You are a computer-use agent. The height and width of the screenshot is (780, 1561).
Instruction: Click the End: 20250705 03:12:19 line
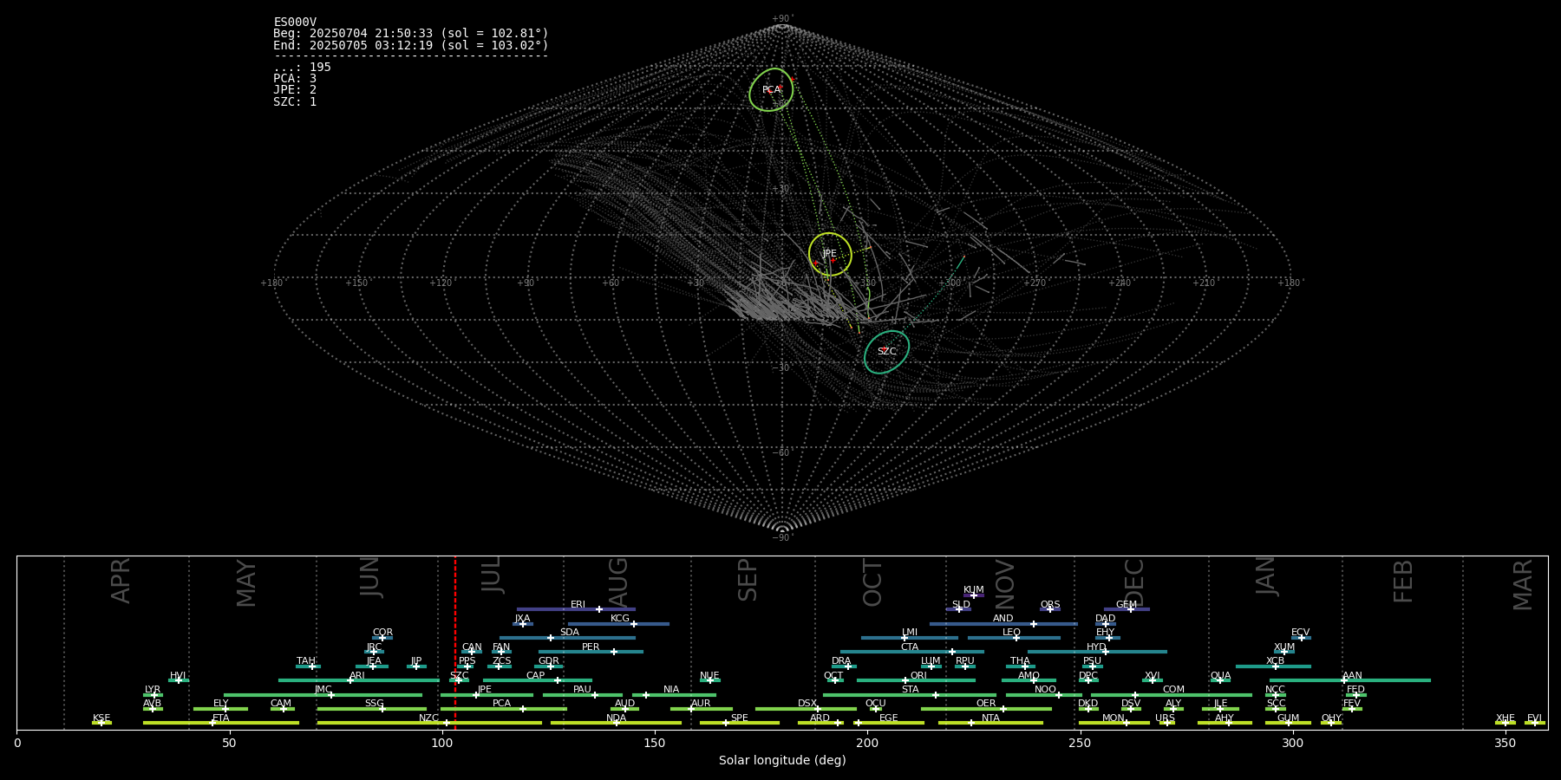(411, 45)
